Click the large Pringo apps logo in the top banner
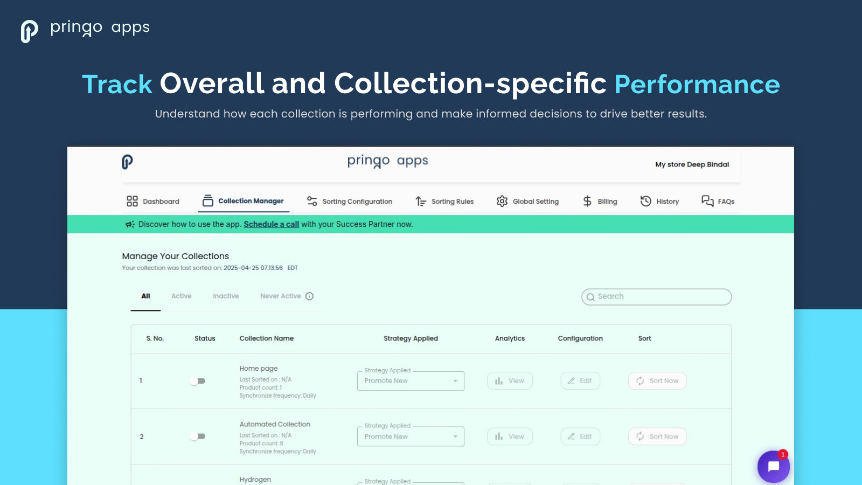This screenshot has width=862, height=485. [x=85, y=30]
